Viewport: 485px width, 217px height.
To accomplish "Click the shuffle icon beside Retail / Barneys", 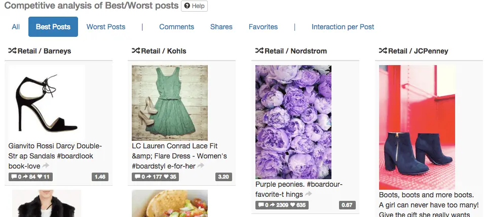I will click(13, 51).
